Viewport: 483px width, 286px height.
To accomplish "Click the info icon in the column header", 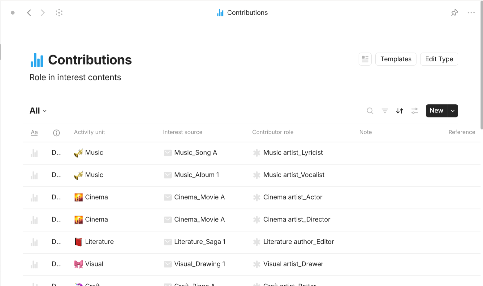I will coord(56,133).
